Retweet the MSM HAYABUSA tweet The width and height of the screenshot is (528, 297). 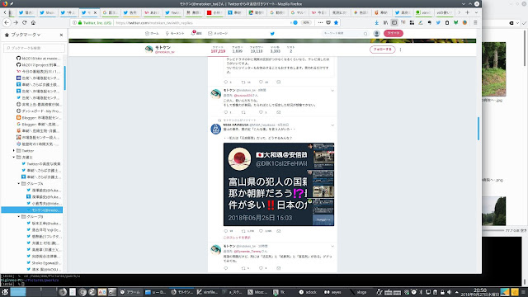[243, 231]
